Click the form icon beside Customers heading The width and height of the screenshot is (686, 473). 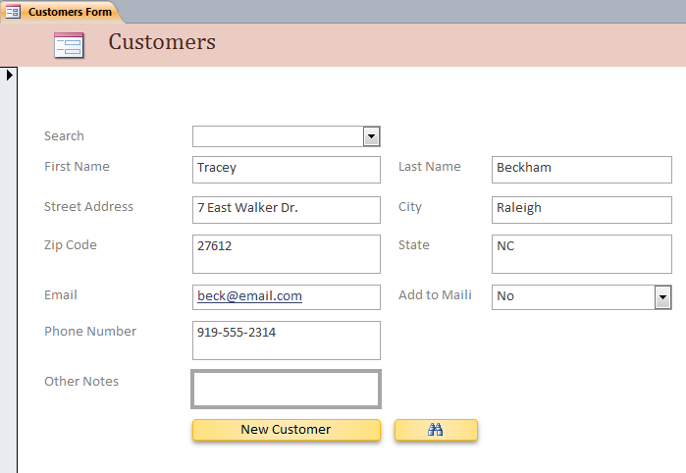[69, 45]
